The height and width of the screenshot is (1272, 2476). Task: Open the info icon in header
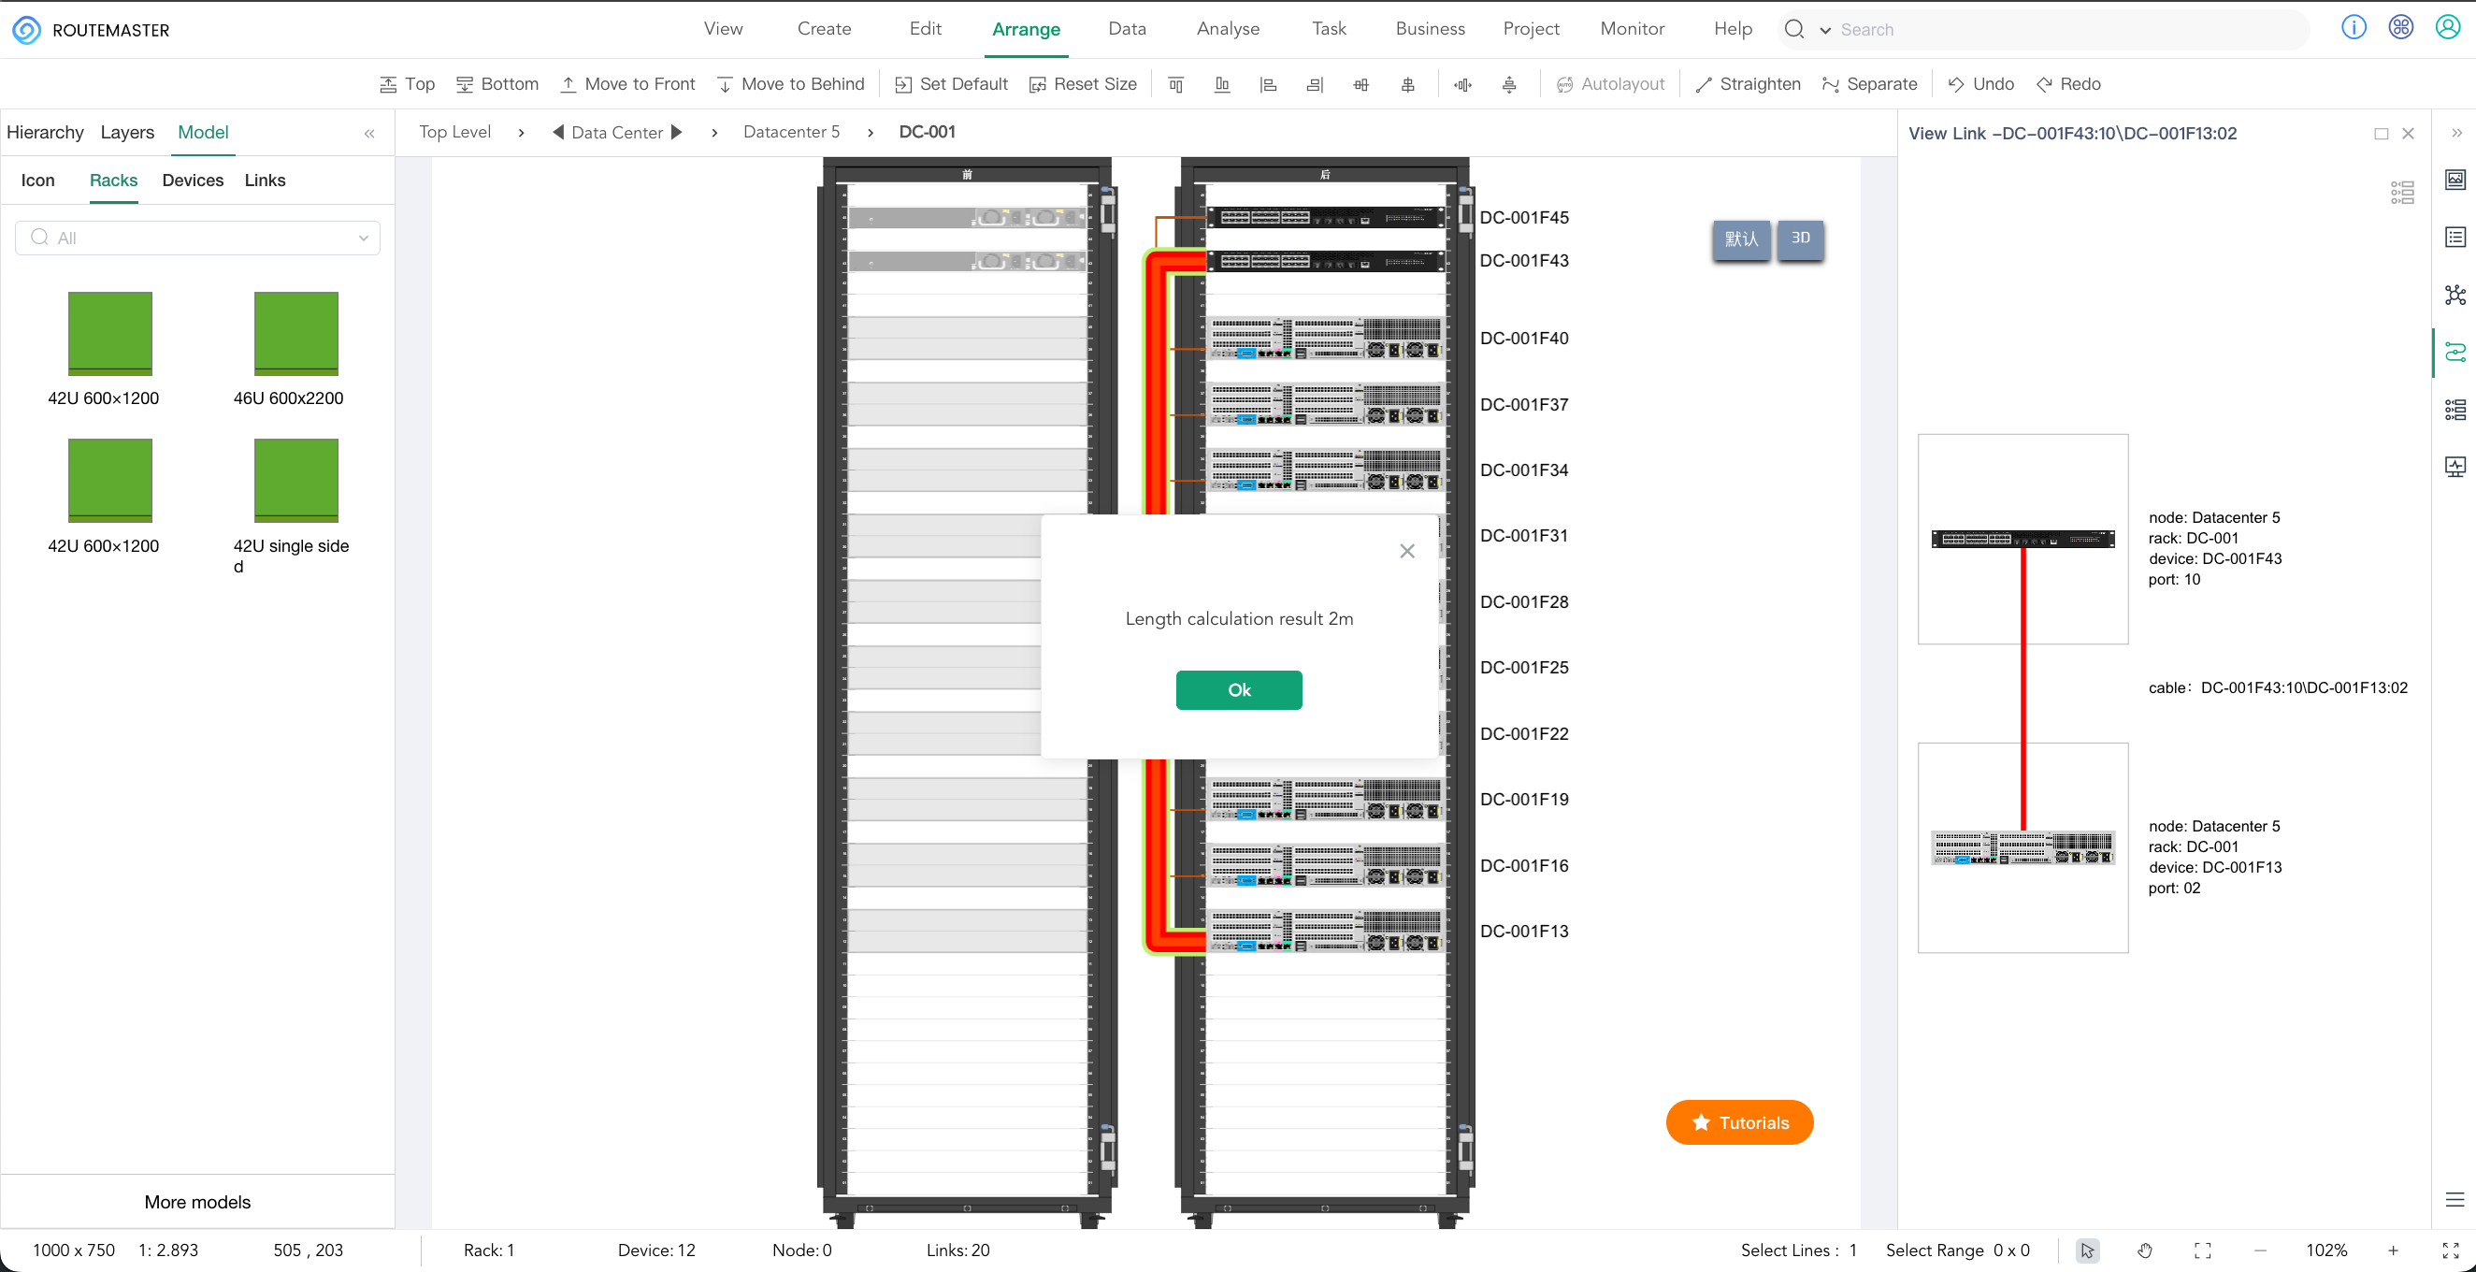pyautogui.click(x=2353, y=27)
